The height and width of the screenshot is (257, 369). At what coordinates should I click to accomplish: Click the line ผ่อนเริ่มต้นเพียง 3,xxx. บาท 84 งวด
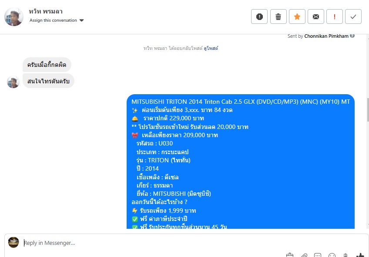pos(182,110)
